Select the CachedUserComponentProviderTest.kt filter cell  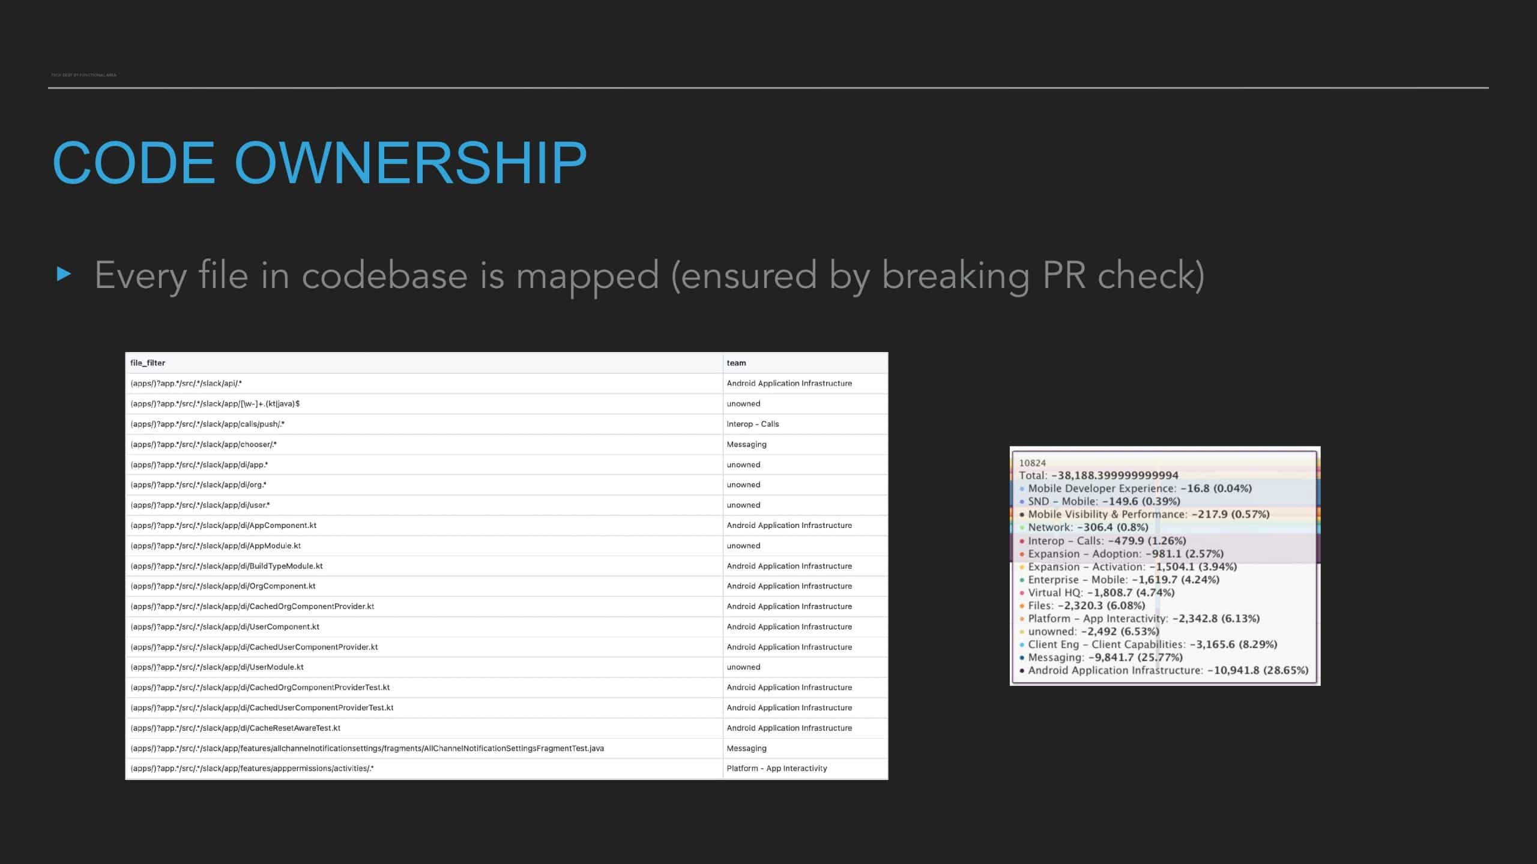coord(424,708)
